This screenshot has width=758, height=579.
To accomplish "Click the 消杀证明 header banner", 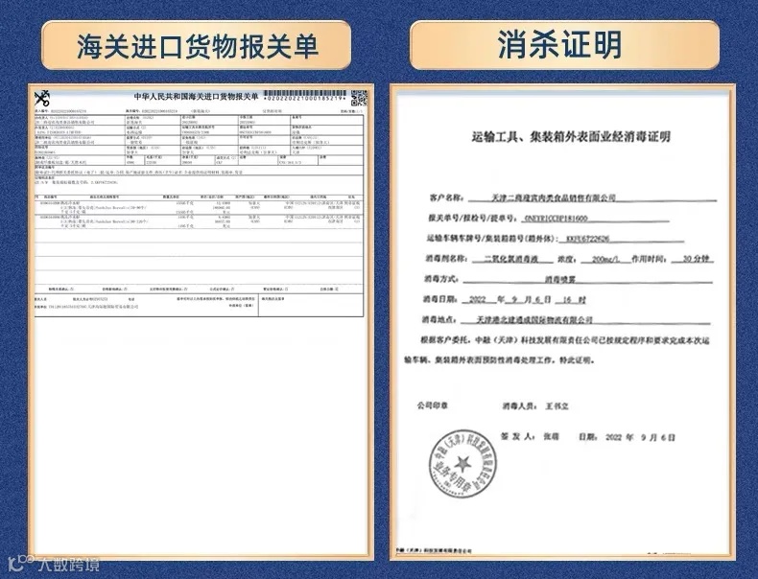I will tap(564, 45).
